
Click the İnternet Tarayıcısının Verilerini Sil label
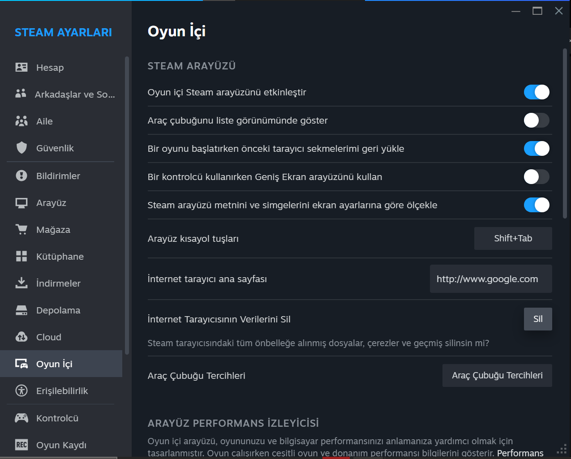(219, 319)
